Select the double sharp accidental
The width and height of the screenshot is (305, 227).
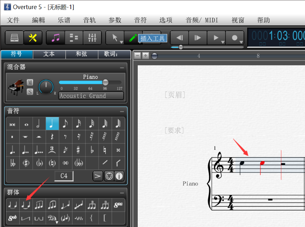(x=118, y=150)
